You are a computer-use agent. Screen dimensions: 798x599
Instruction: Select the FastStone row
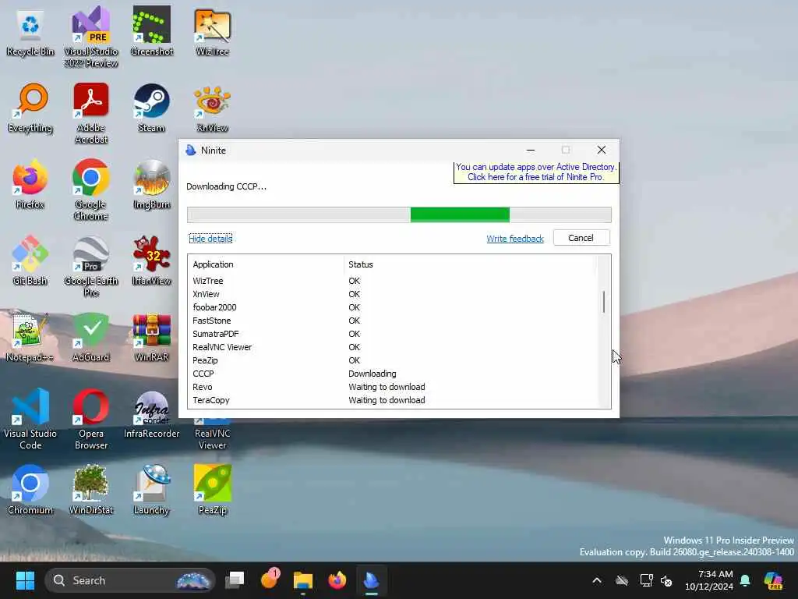point(392,321)
